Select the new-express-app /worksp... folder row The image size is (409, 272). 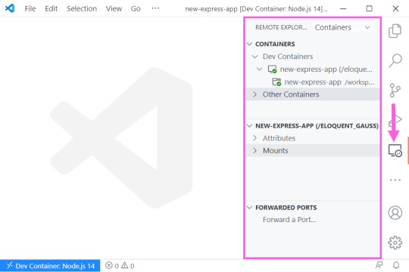313,82
